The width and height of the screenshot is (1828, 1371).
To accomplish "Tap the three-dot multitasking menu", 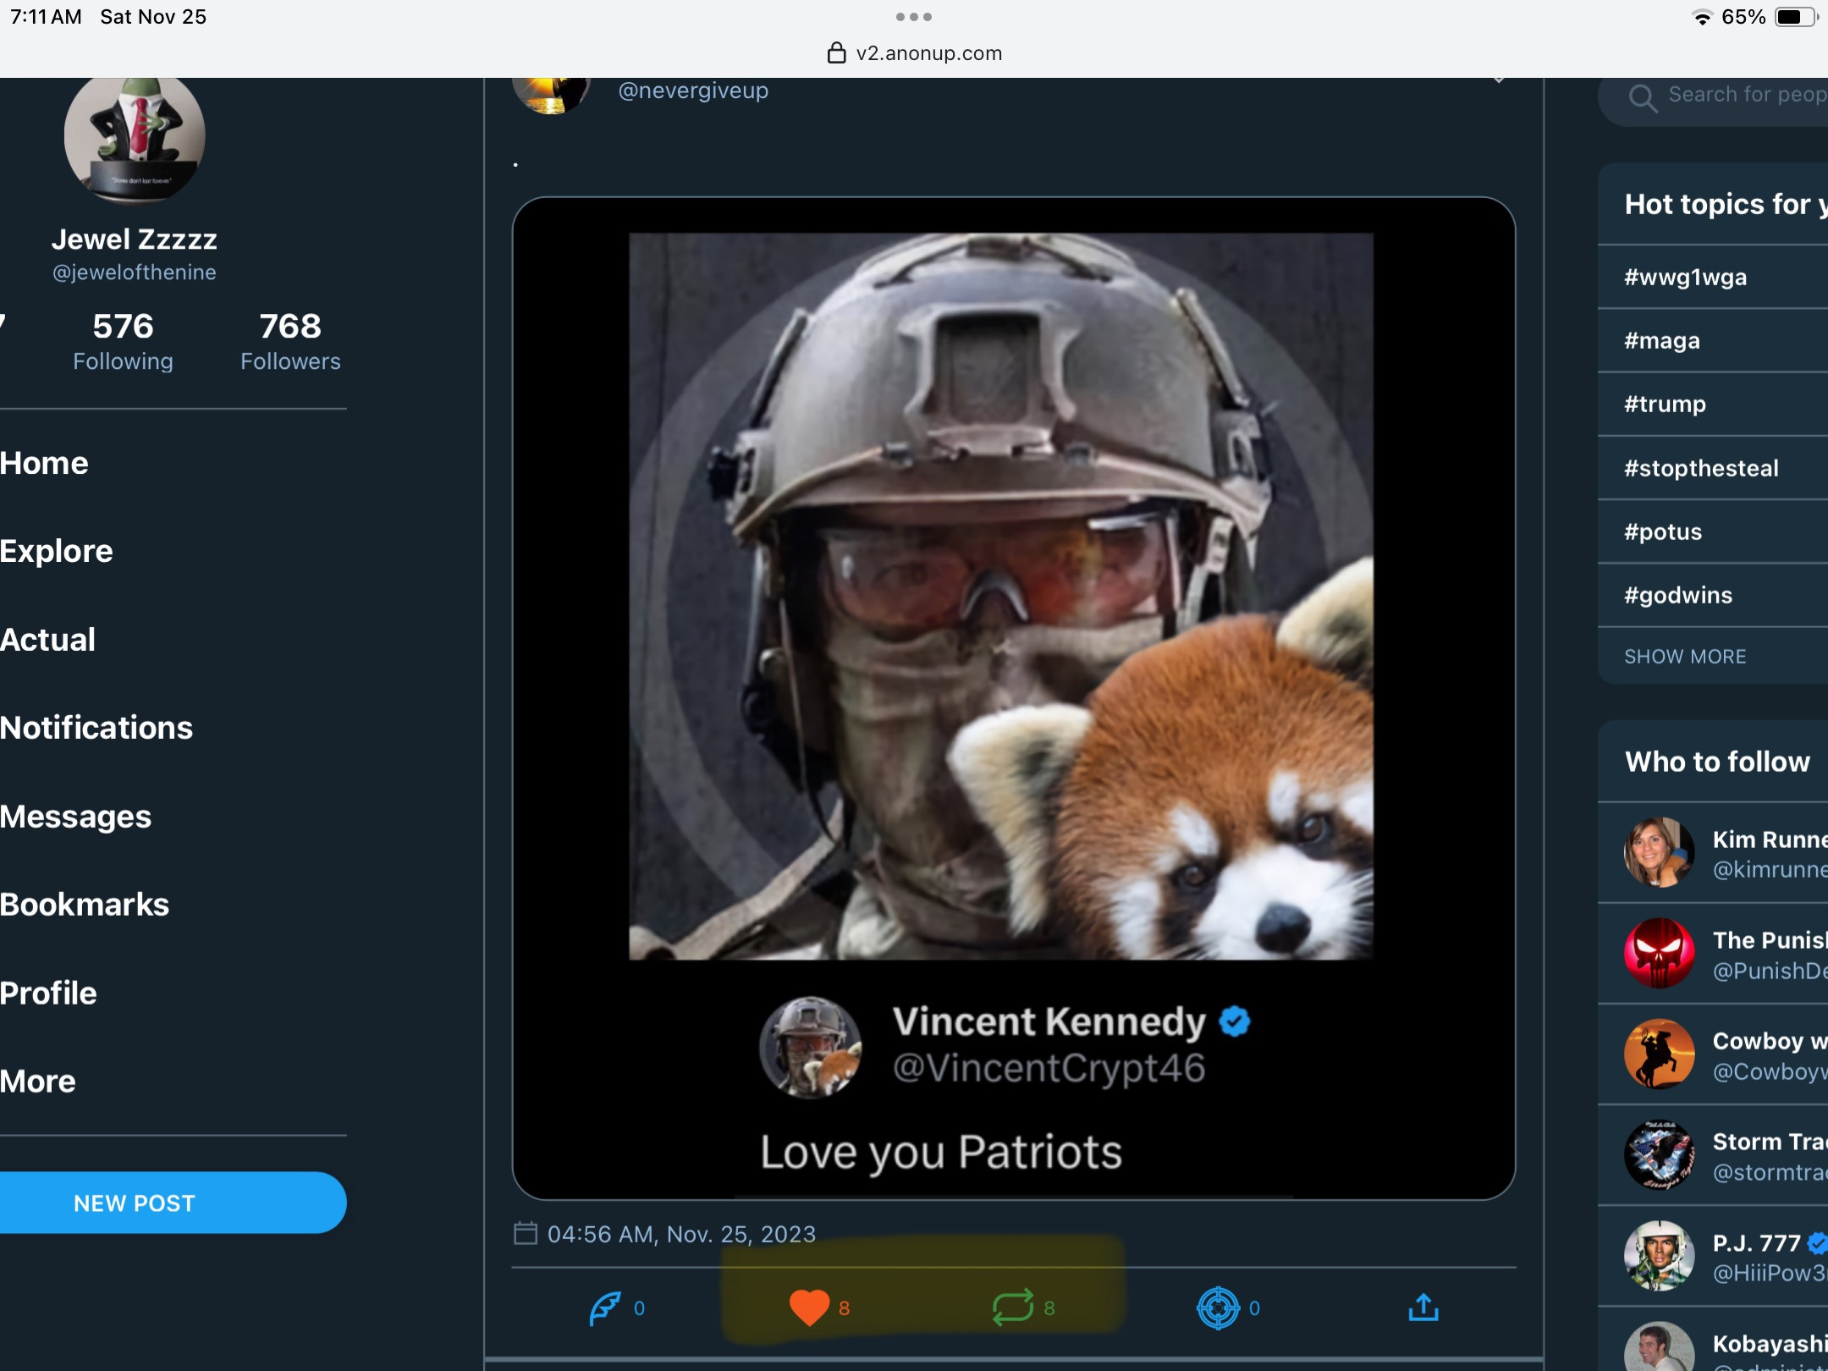I will pos(914,17).
